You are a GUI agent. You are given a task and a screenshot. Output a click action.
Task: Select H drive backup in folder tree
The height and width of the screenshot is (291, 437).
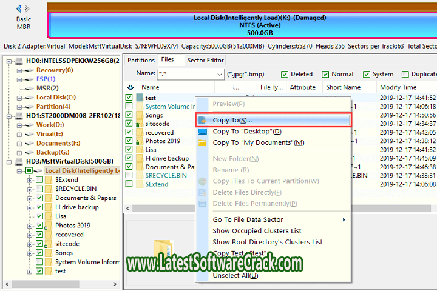(77, 207)
